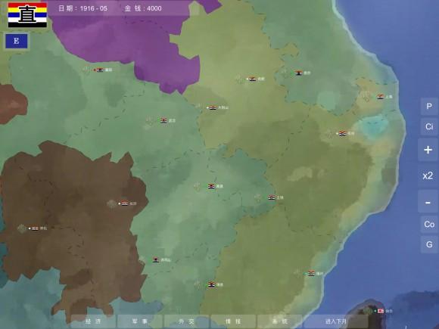Select the 襄阳 city flag marker
The height and width of the screenshot is (329, 439).
100,70
